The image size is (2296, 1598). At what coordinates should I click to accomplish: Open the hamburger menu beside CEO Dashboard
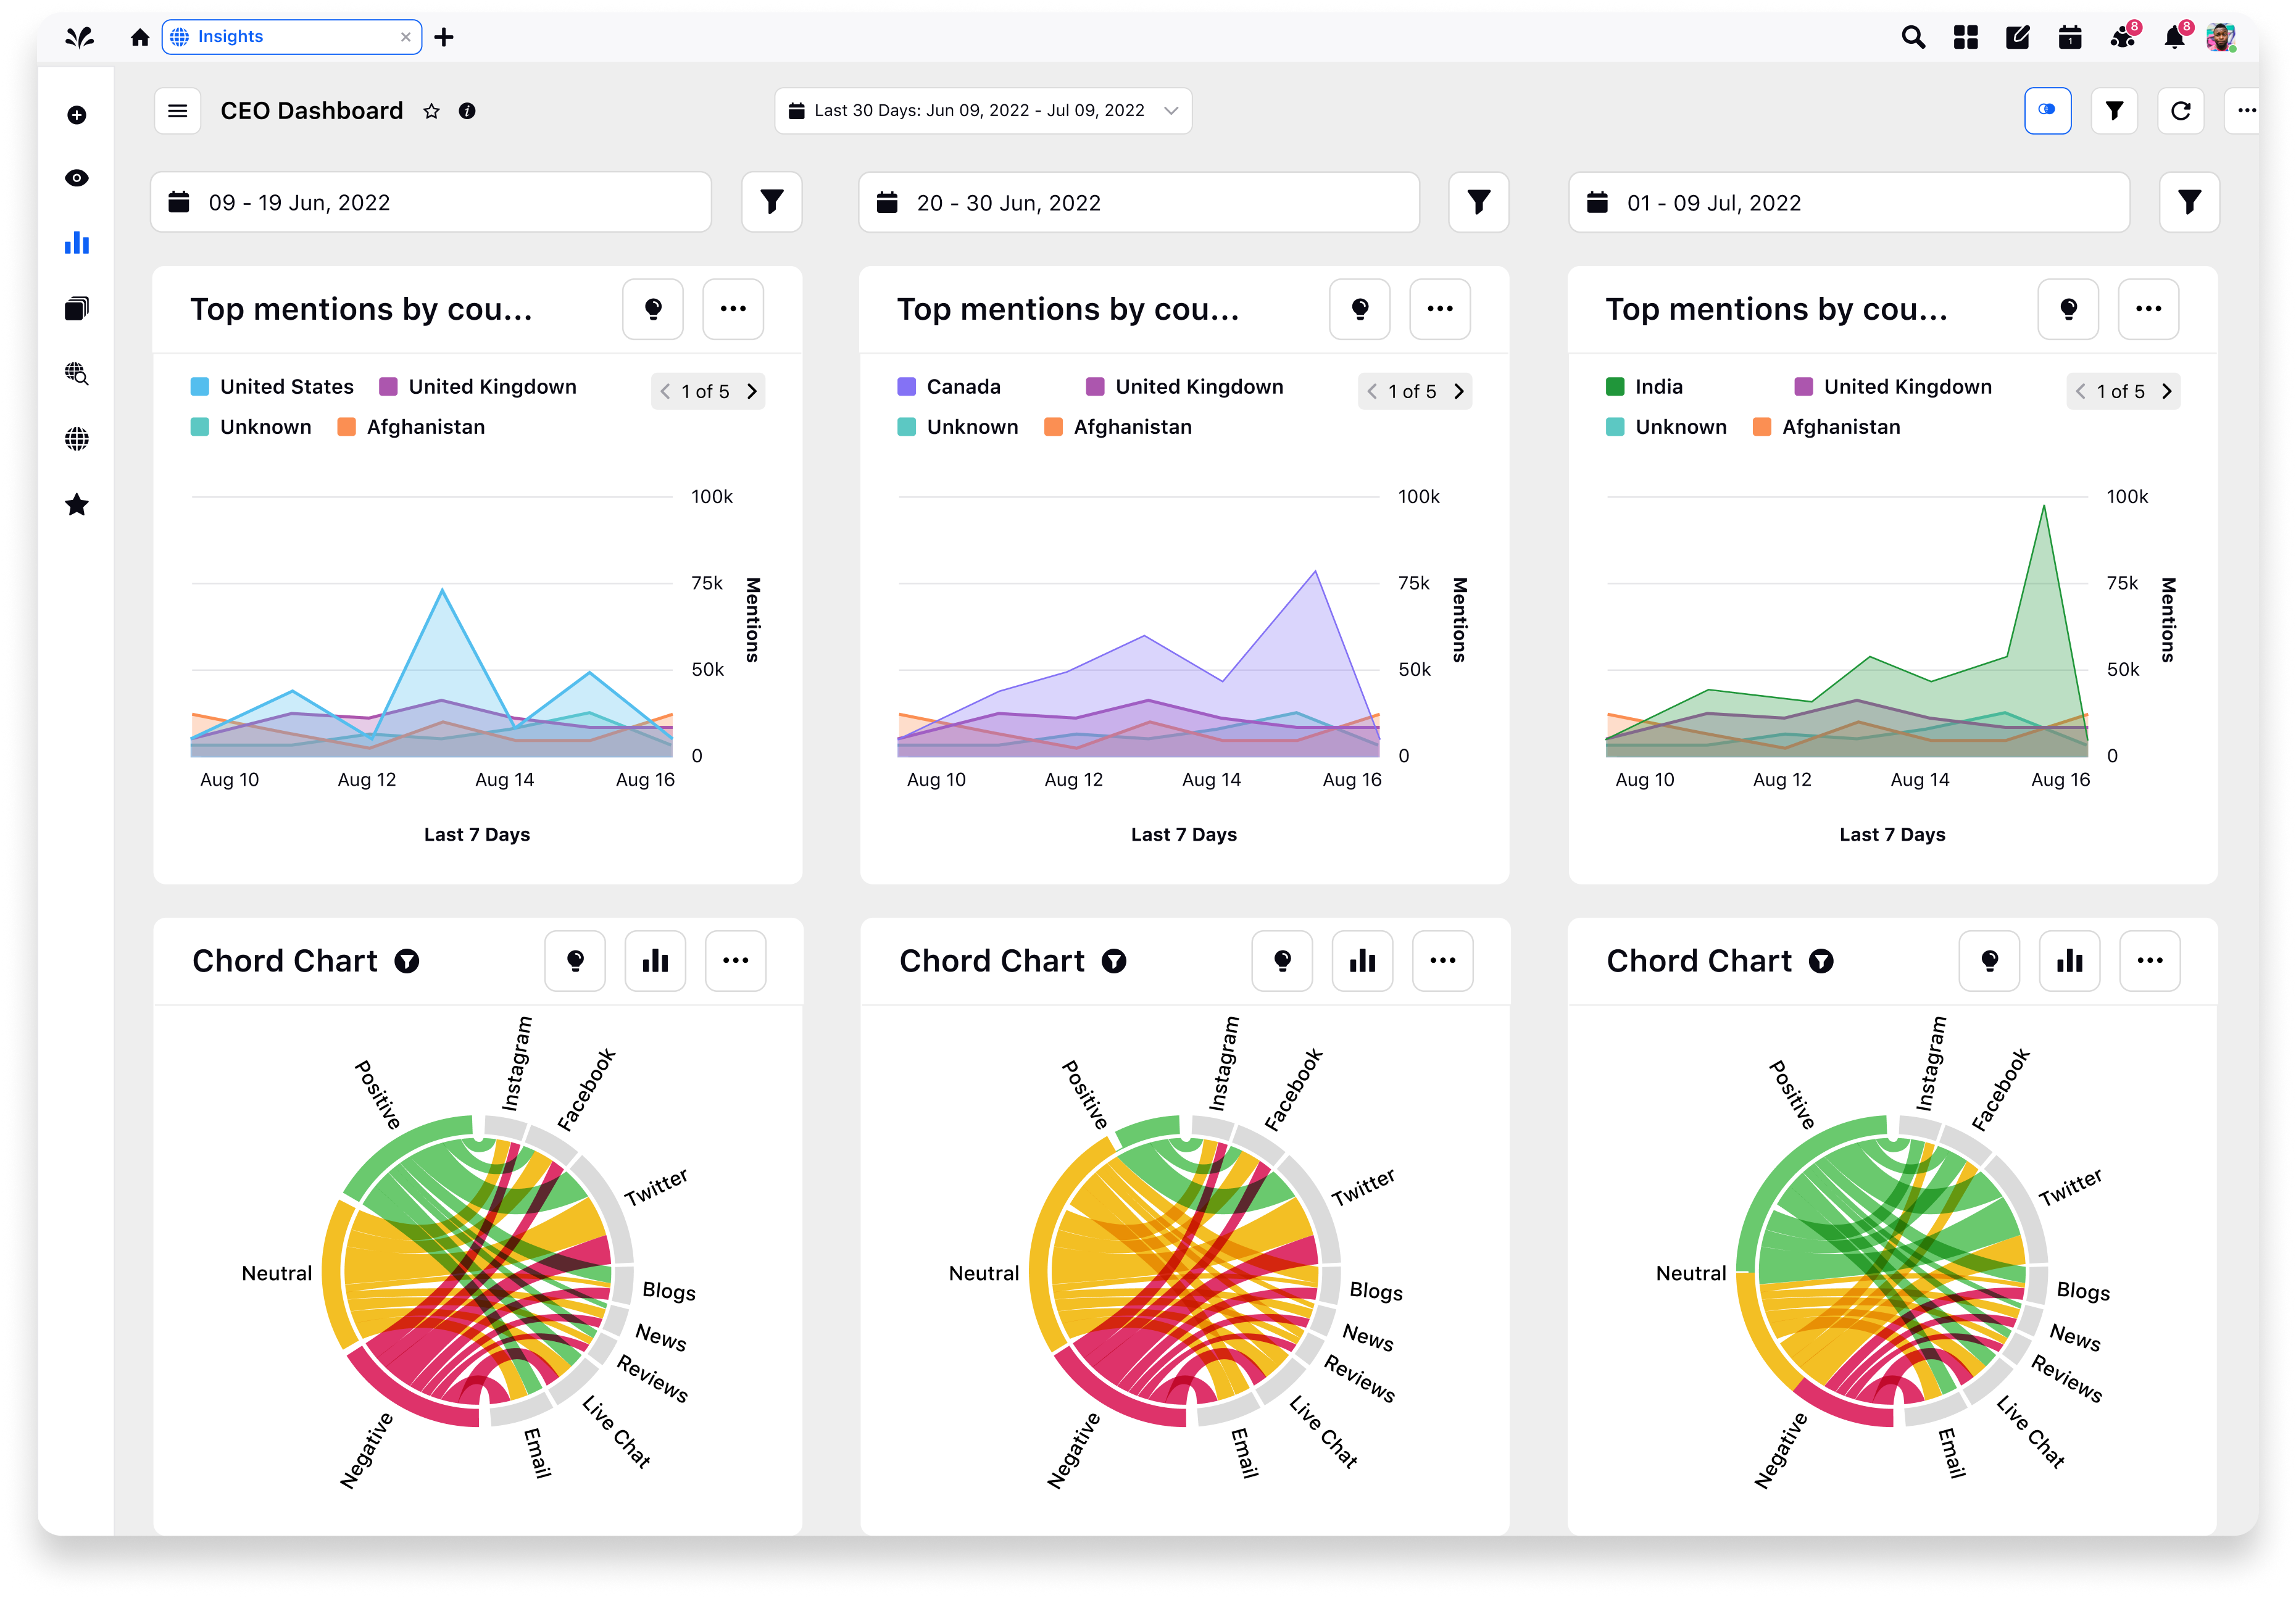(178, 111)
